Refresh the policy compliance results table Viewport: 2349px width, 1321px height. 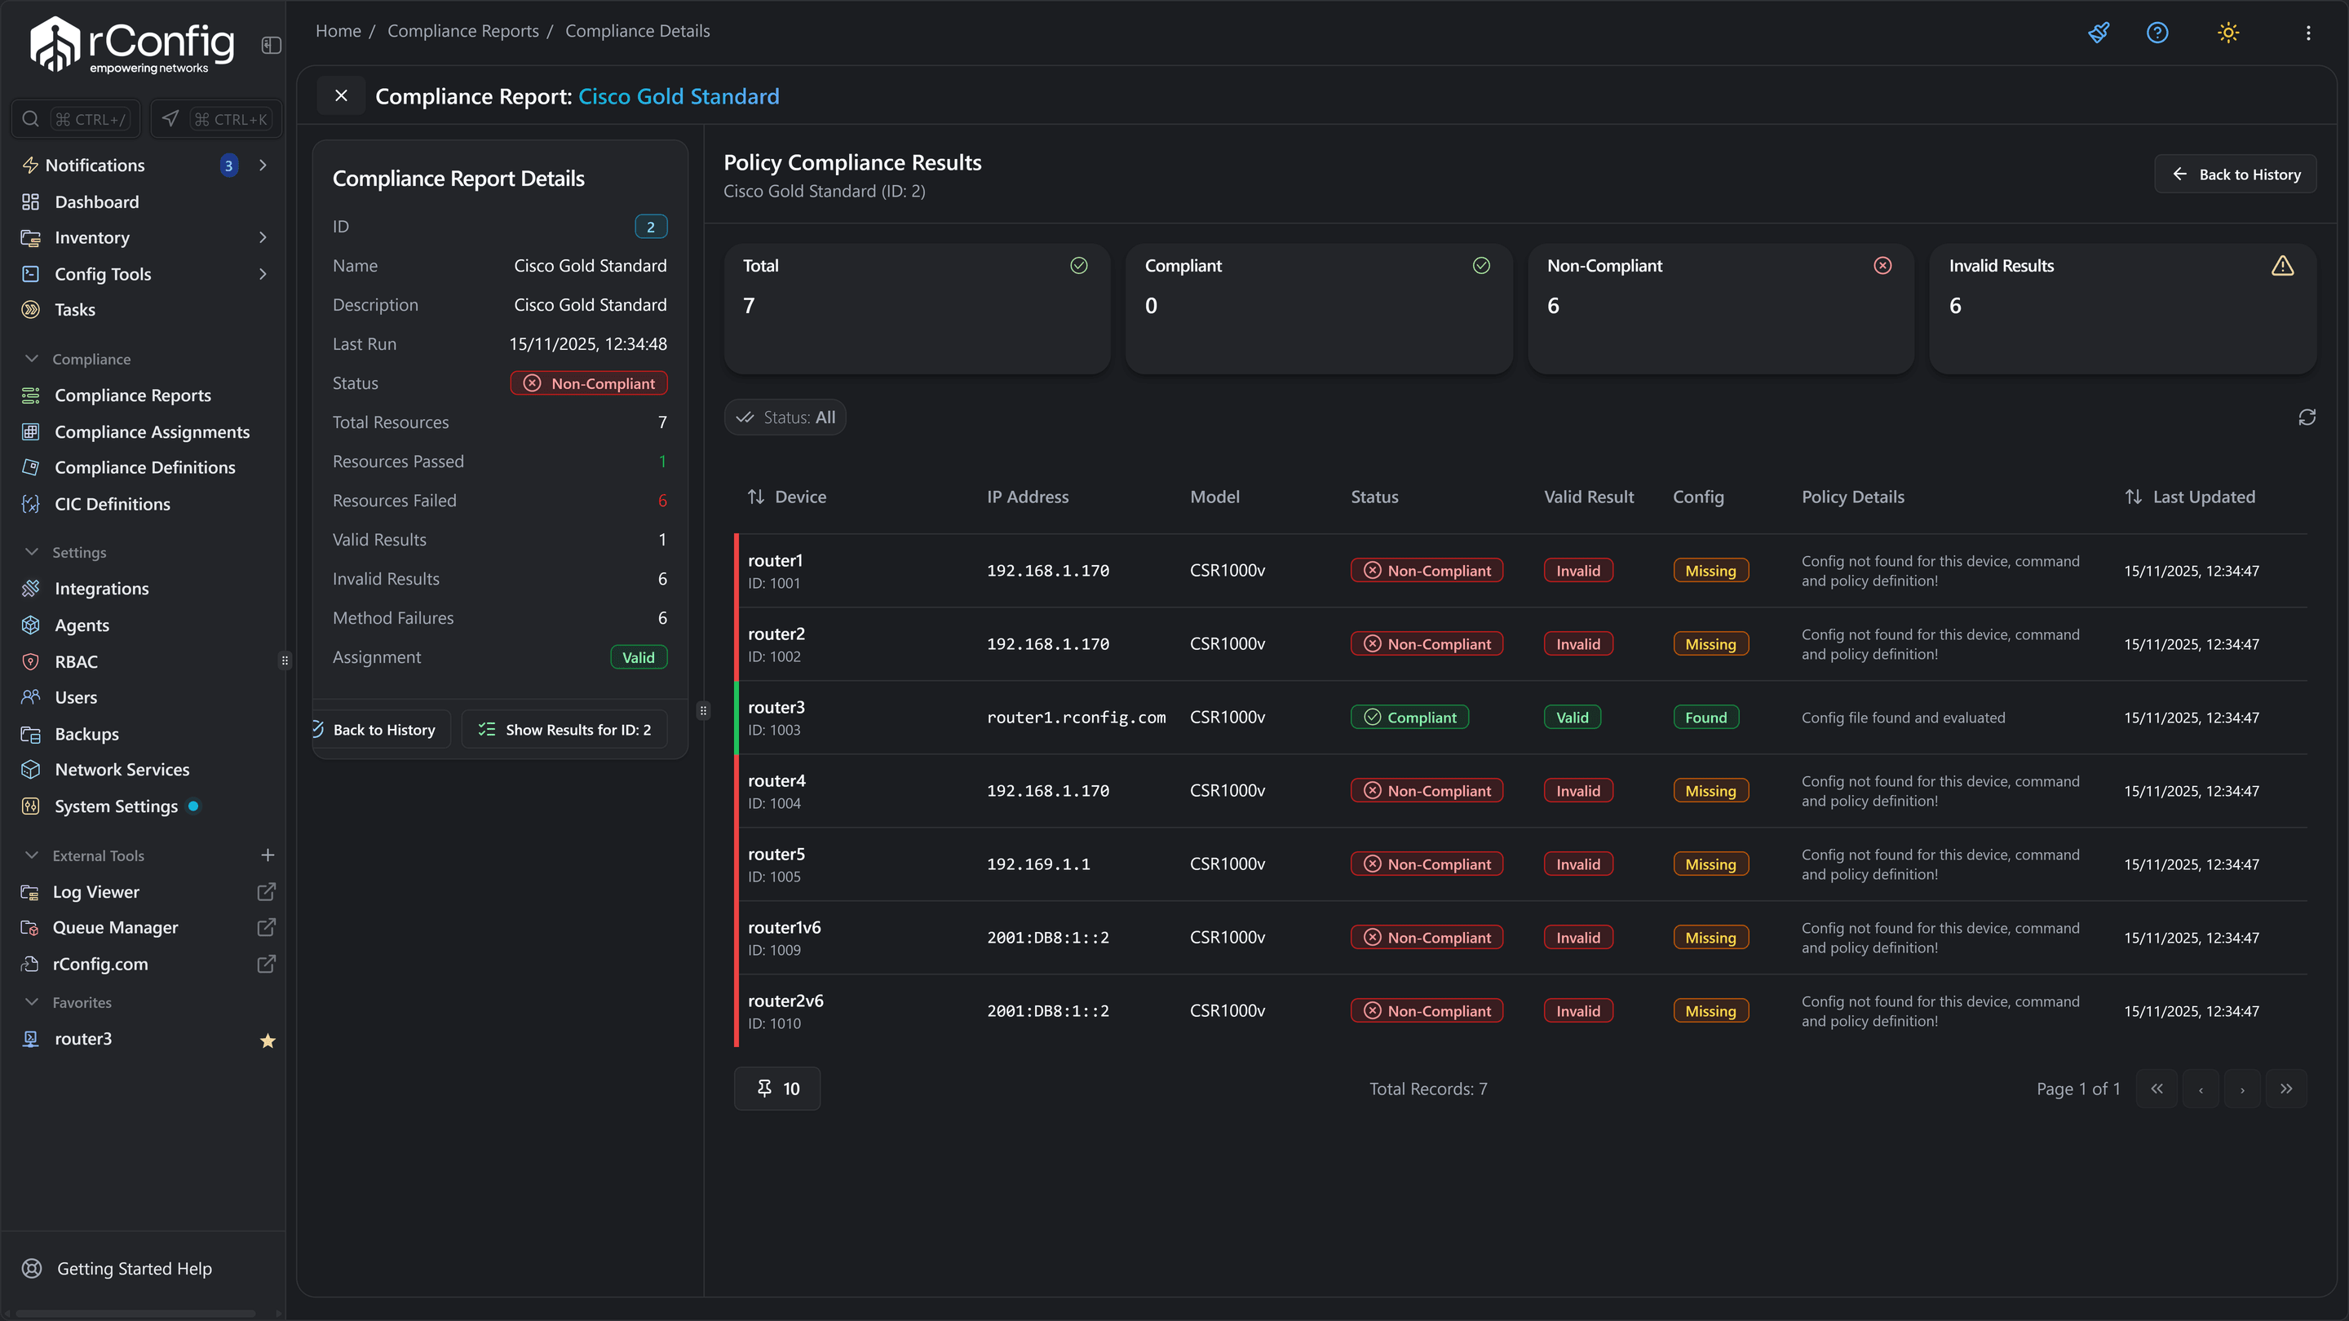(x=2307, y=417)
